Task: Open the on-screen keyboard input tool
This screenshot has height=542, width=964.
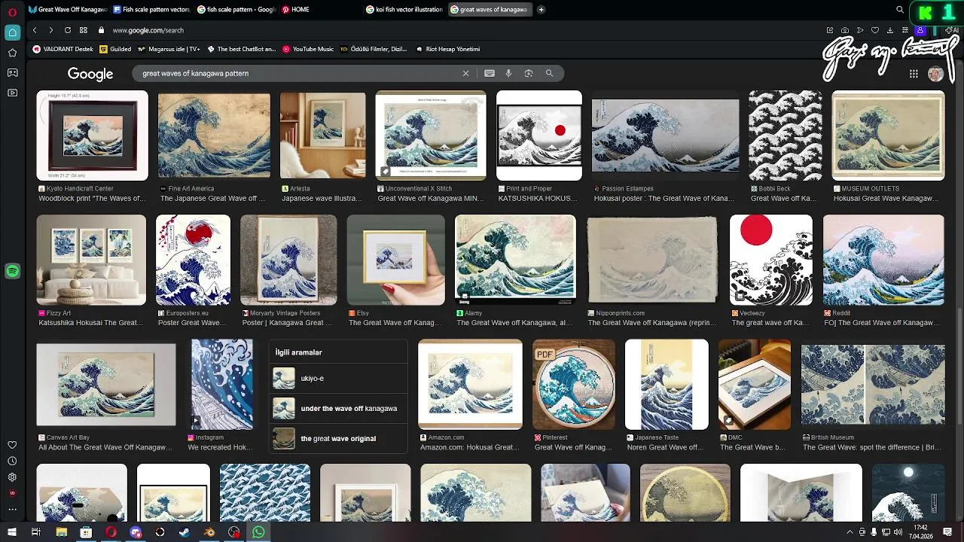Action: tap(490, 73)
